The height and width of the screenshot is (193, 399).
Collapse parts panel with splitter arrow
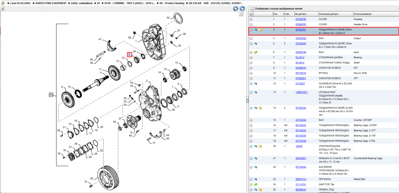(247, 100)
